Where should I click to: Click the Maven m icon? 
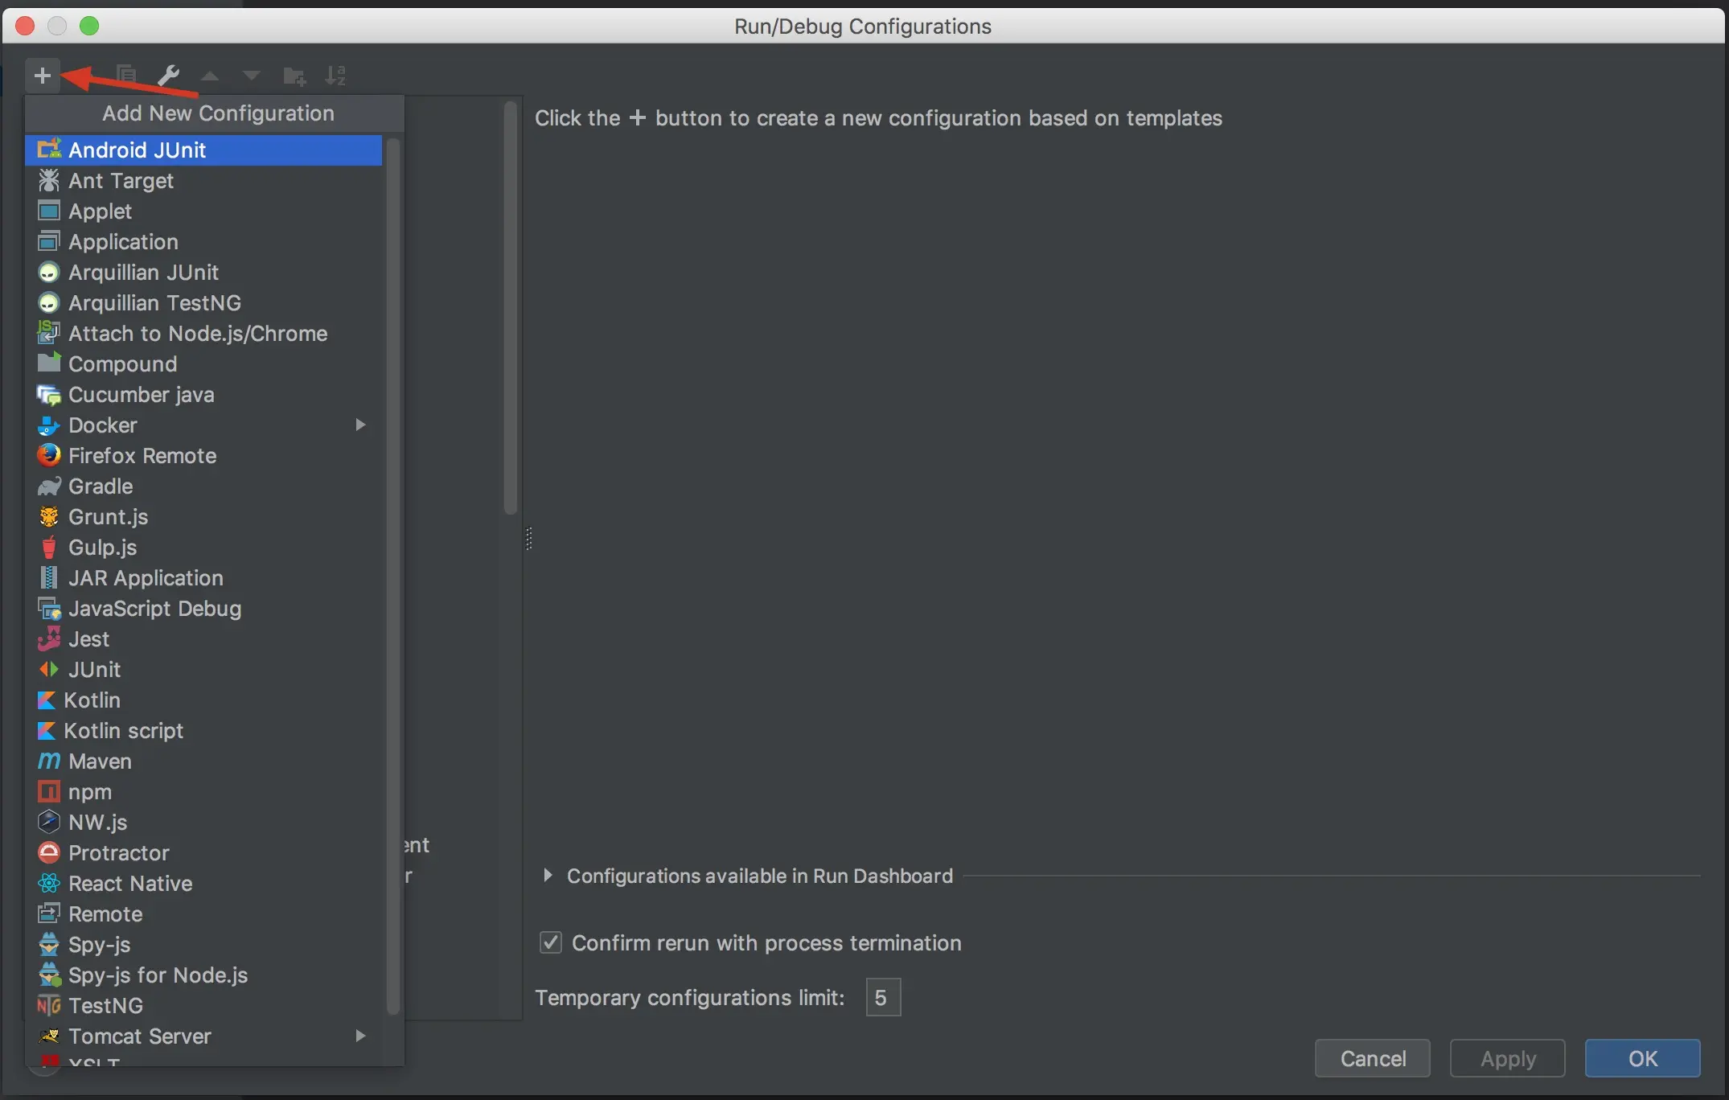(48, 761)
